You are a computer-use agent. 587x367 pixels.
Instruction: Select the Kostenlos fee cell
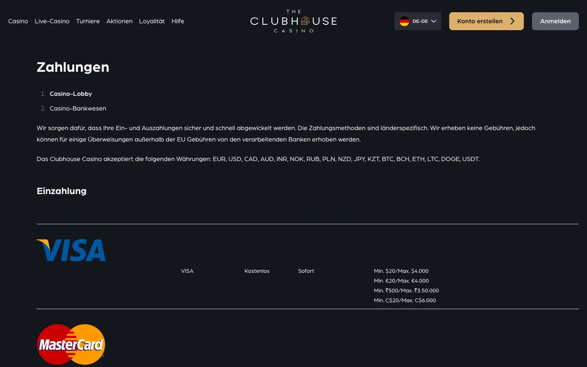click(x=257, y=271)
